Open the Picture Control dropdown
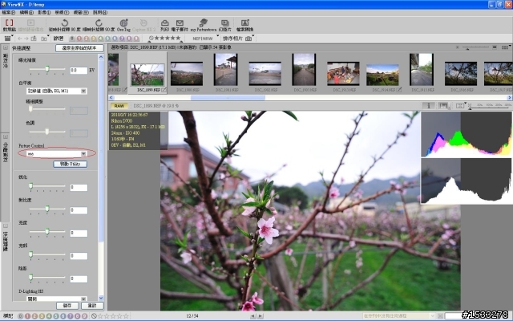The height and width of the screenshot is (321, 513). coord(56,153)
